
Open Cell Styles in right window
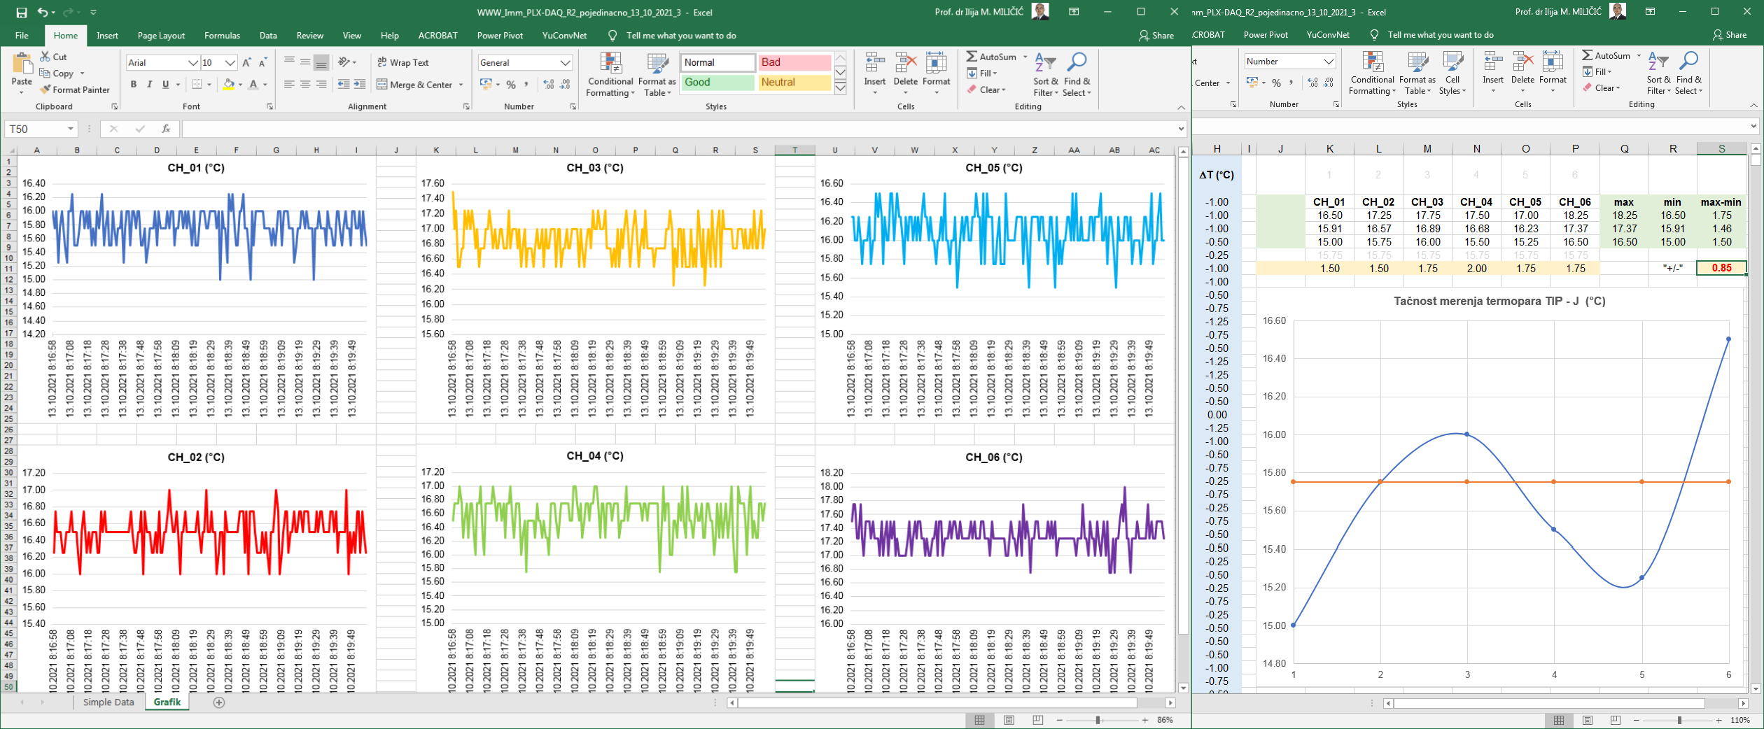point(1452,74)
